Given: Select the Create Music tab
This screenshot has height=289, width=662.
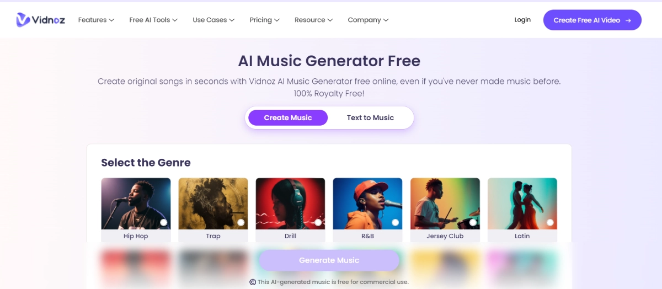Looking at the screenshot, I should 288,117.
